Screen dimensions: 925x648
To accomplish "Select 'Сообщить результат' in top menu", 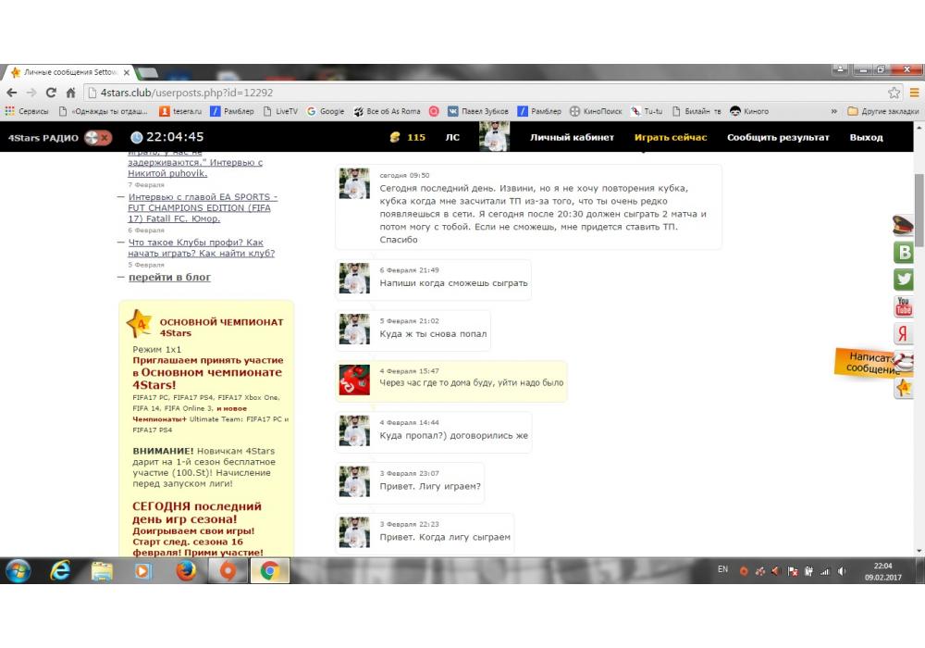I will [777, 137].
